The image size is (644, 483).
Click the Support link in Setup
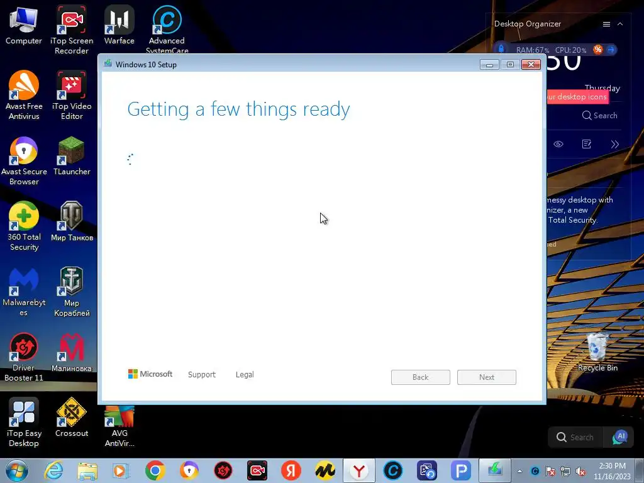(x=202, y=375)
